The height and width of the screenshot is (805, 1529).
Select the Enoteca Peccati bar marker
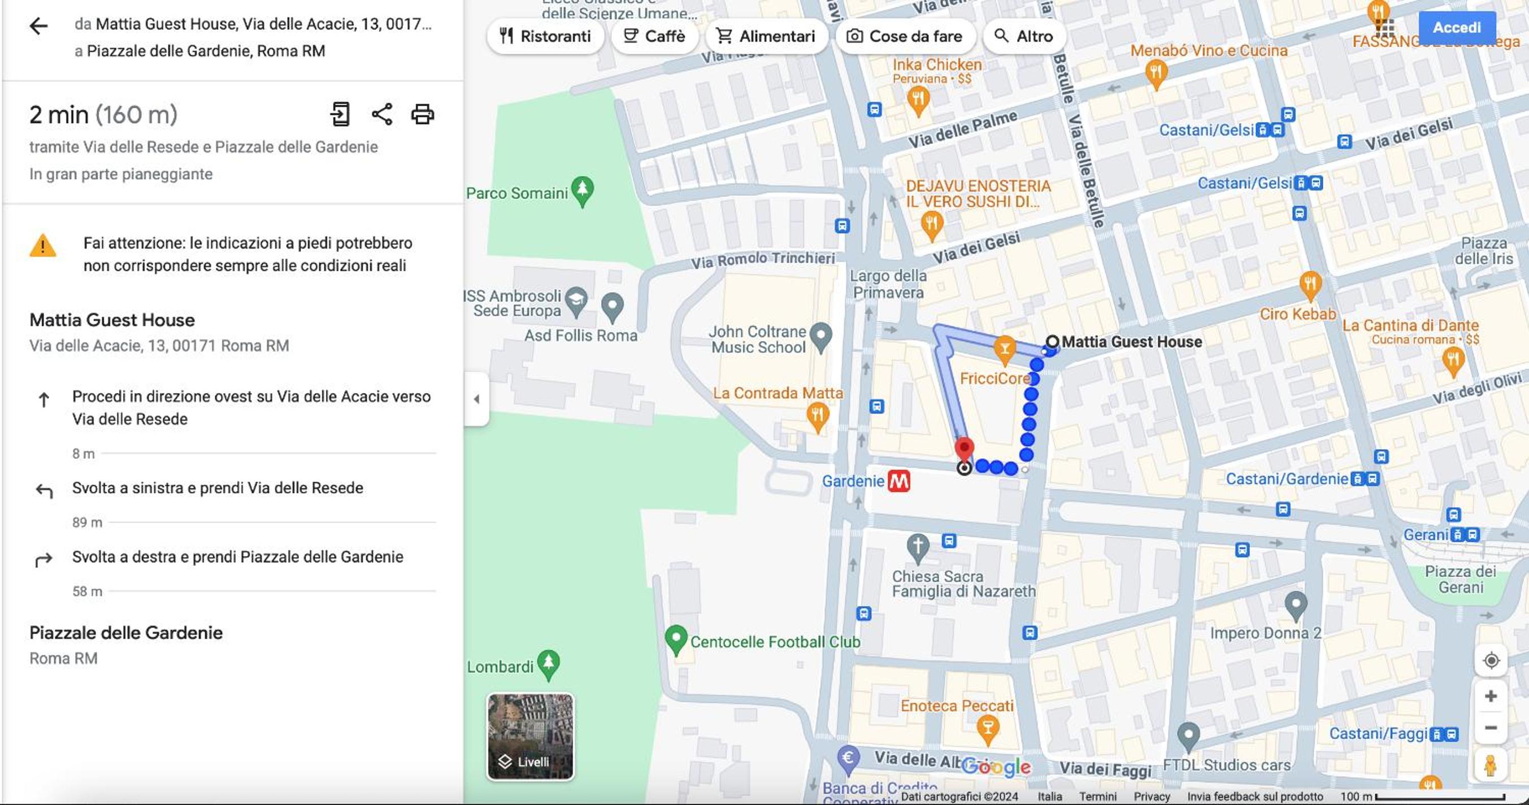[x=988, y=729]
